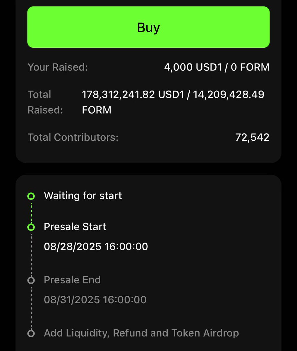Tap the green dashed line between first steps
The height and width of the screenshot is (351, 297).
click(x=31, y=211)
